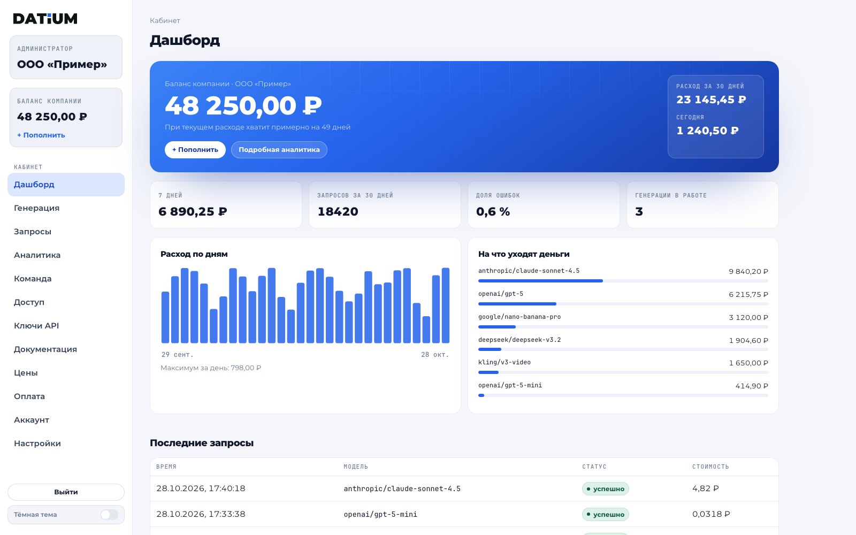
Task: Open Документация from the sidebar
Action: pyautogui.click(x=66, y=349)
